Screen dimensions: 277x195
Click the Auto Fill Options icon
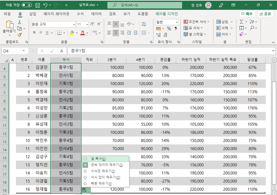click(x=85, y=190)
